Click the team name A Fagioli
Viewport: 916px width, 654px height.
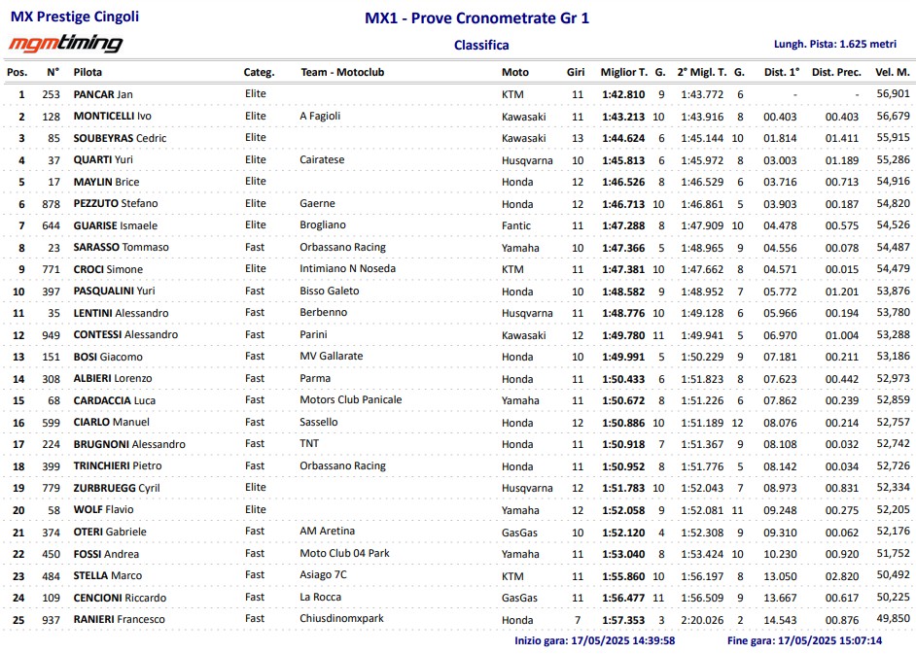tap(320, 117)
